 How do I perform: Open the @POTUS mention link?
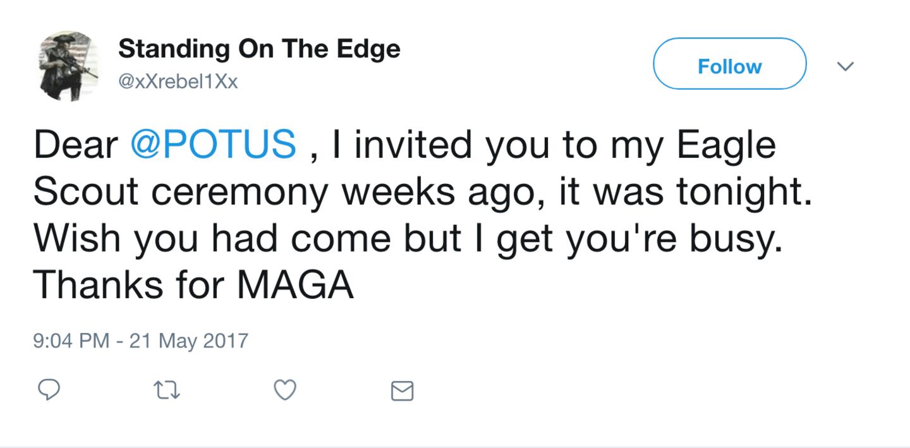pos(213,144)
